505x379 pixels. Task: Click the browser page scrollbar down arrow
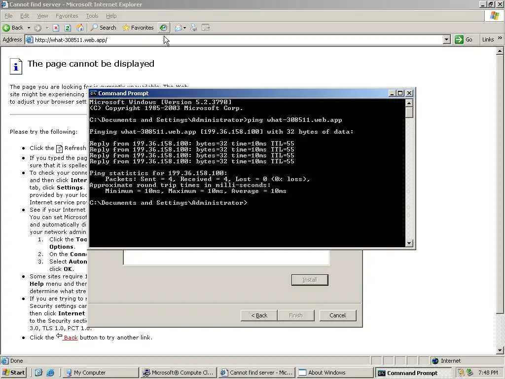(500, 350)
